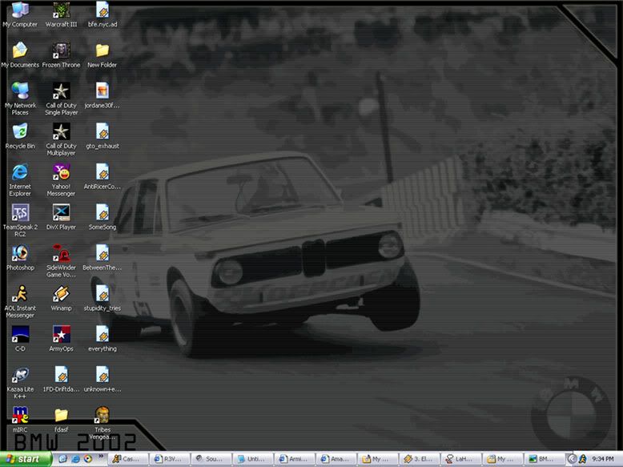Open the mIRC desktop shortcut
Image resolution: width=623 pixels, height=467 pixels.
[x=20, y=415]
